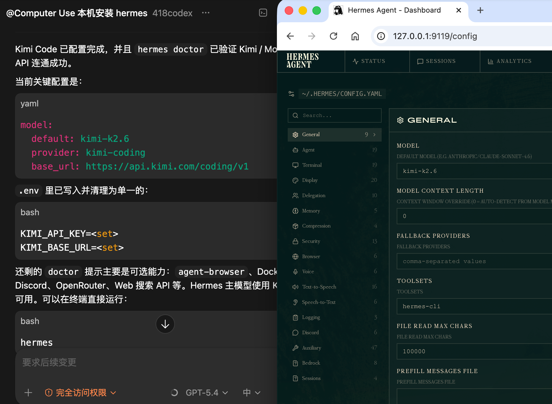The image size is (552, 404).
Task: Click the Text-to-Speech speaker icon
Action: [x=295, y=287]
